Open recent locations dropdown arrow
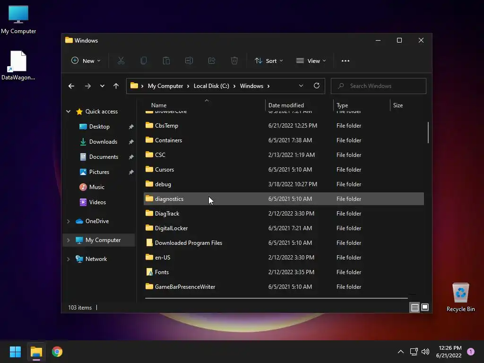This screenshot has width=484, height=363. (102, 86)
